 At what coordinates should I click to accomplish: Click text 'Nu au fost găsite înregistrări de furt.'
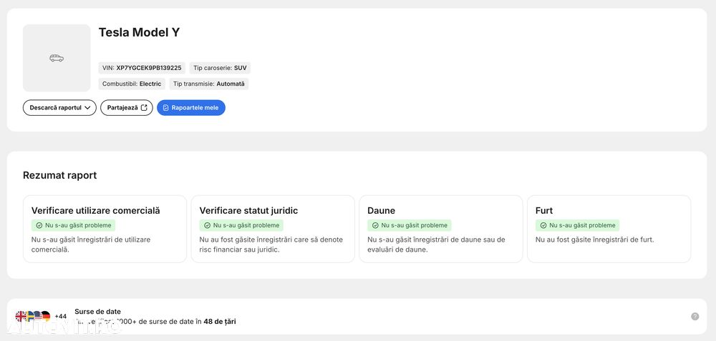click(594, 239)
